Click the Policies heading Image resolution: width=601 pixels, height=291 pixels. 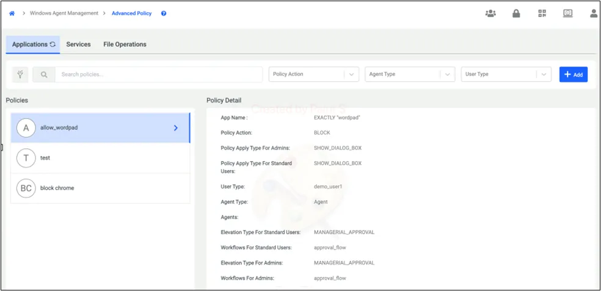point(17,101)
